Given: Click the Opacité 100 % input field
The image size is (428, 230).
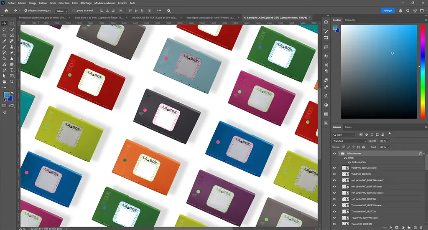Looking at the screenshot, I should tap(382, 141).
